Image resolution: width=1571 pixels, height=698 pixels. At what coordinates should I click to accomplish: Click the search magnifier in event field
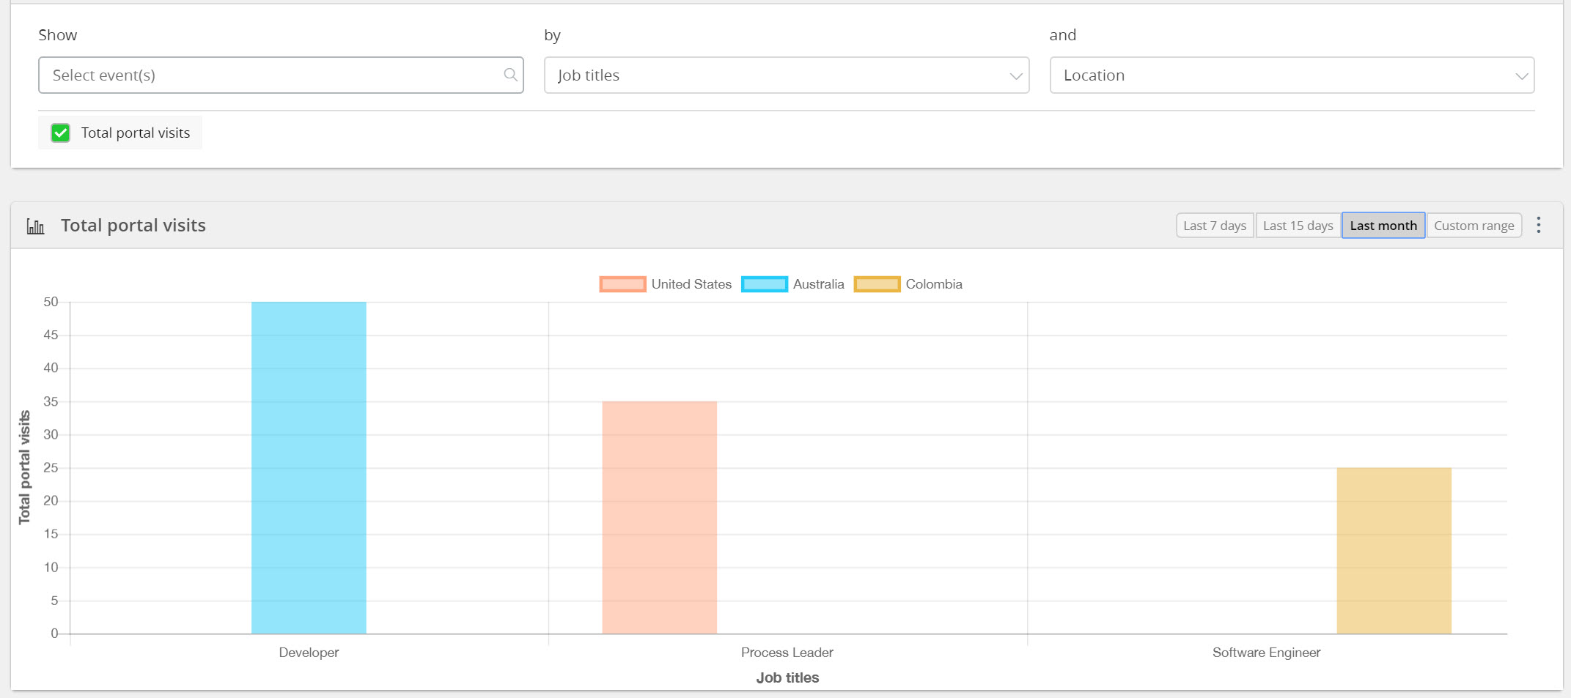coord(510,75)
